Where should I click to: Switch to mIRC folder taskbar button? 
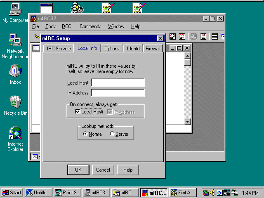click(125, 193)
